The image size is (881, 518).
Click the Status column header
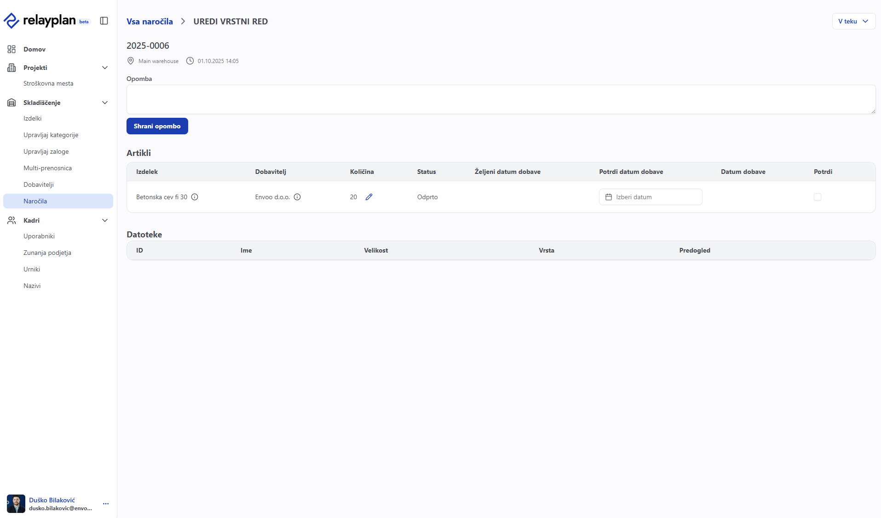click(426, 172)
